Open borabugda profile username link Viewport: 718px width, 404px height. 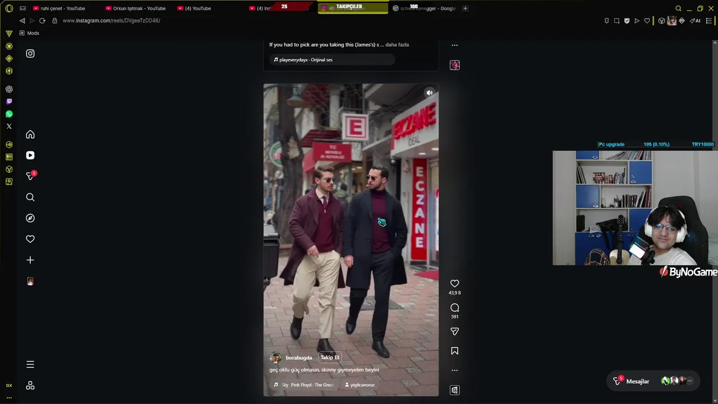coord(299,357)
